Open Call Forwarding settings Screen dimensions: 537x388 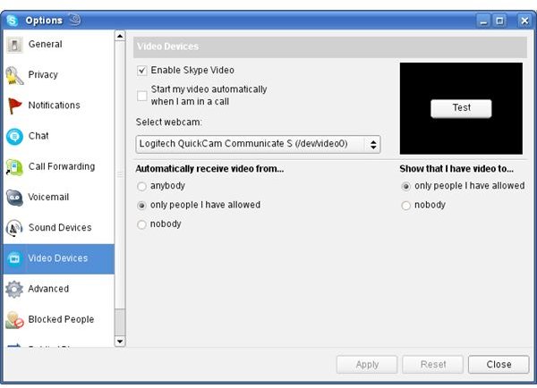[x=58, y=166]
